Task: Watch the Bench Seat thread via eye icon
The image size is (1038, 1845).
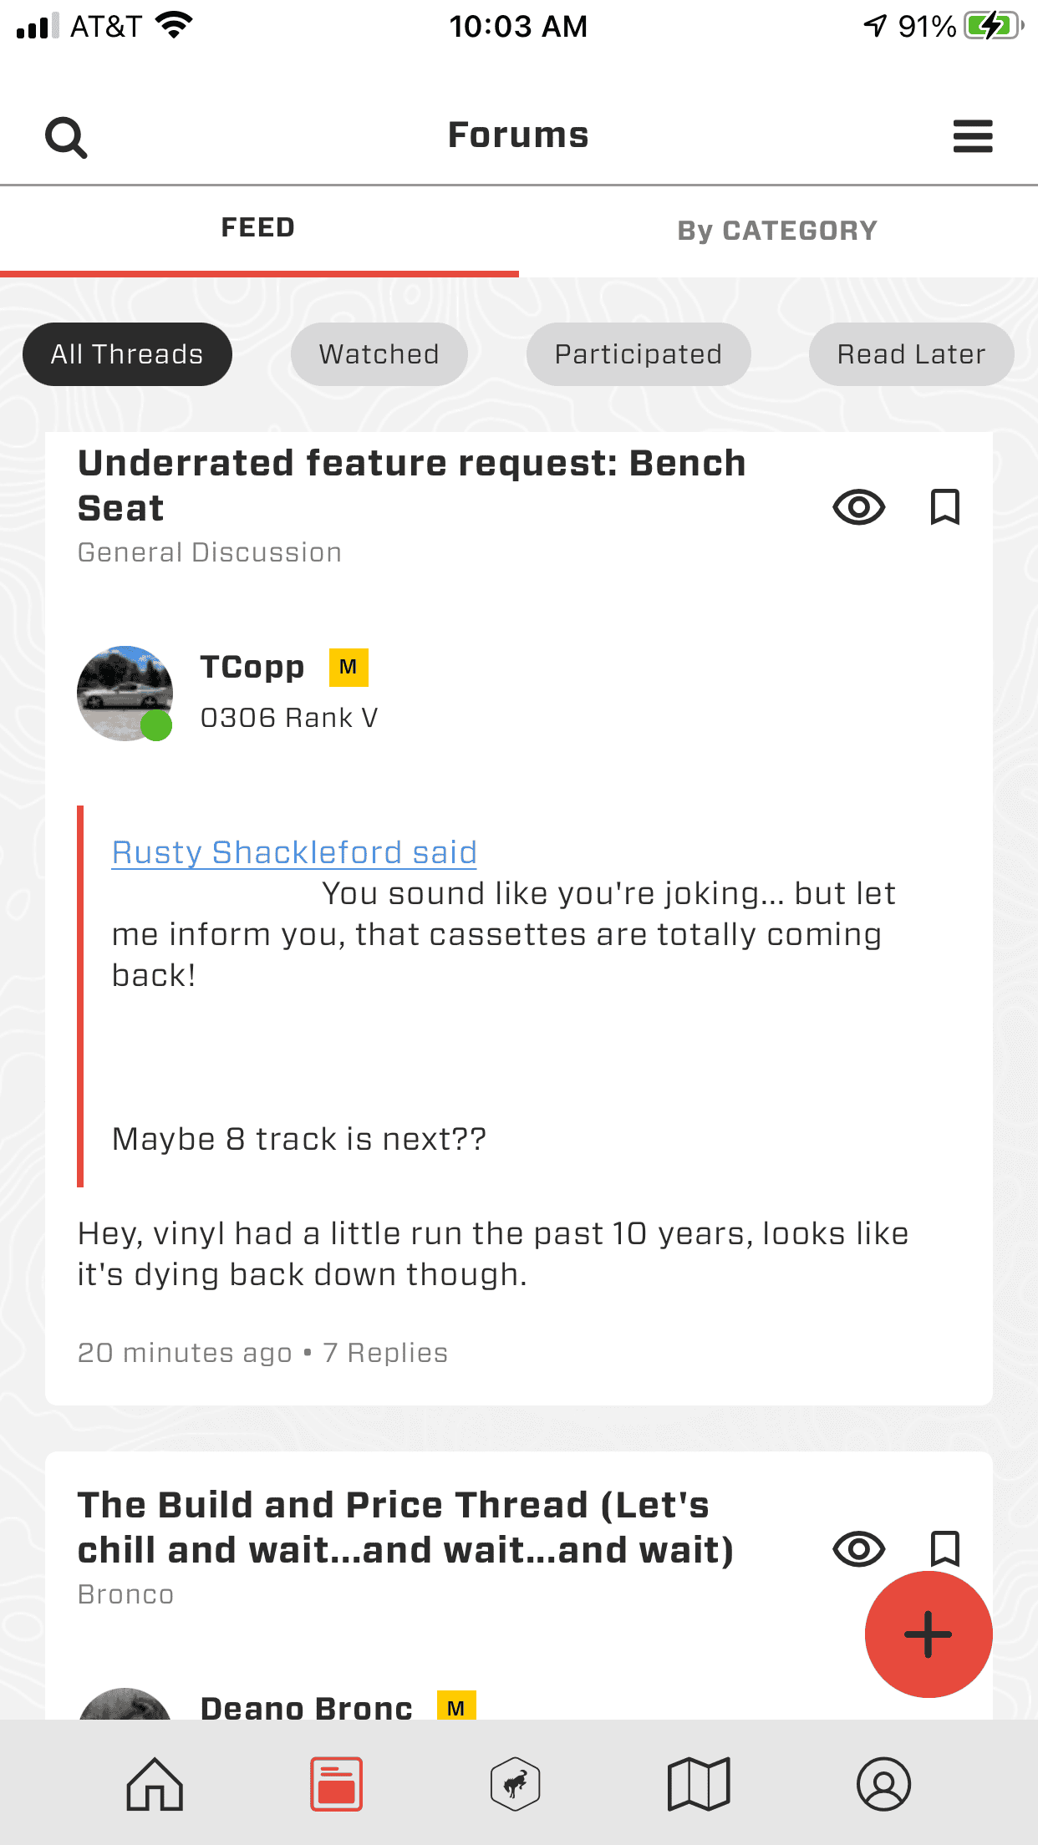Action: tap(858, 507)
